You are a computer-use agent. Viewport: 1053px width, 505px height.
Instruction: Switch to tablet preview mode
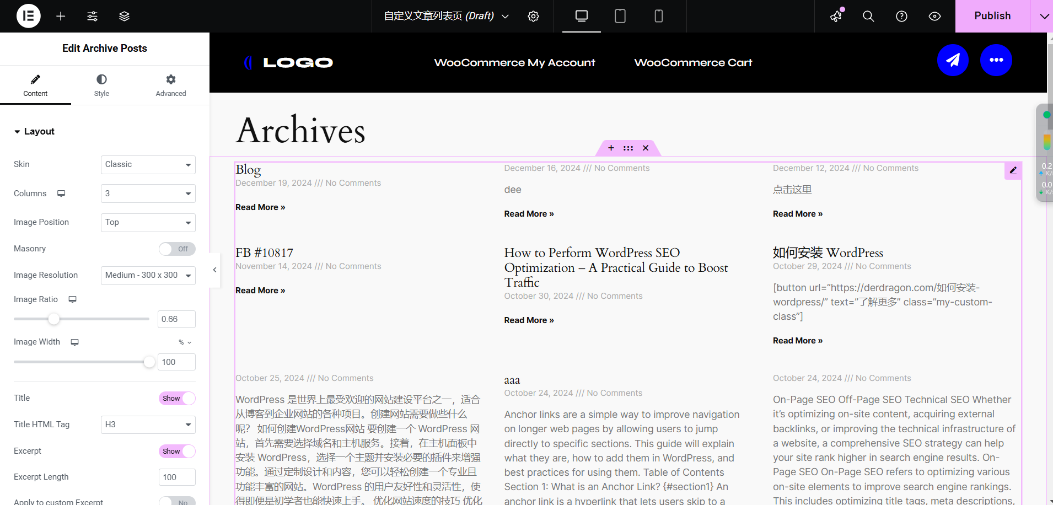click(620, 16)
